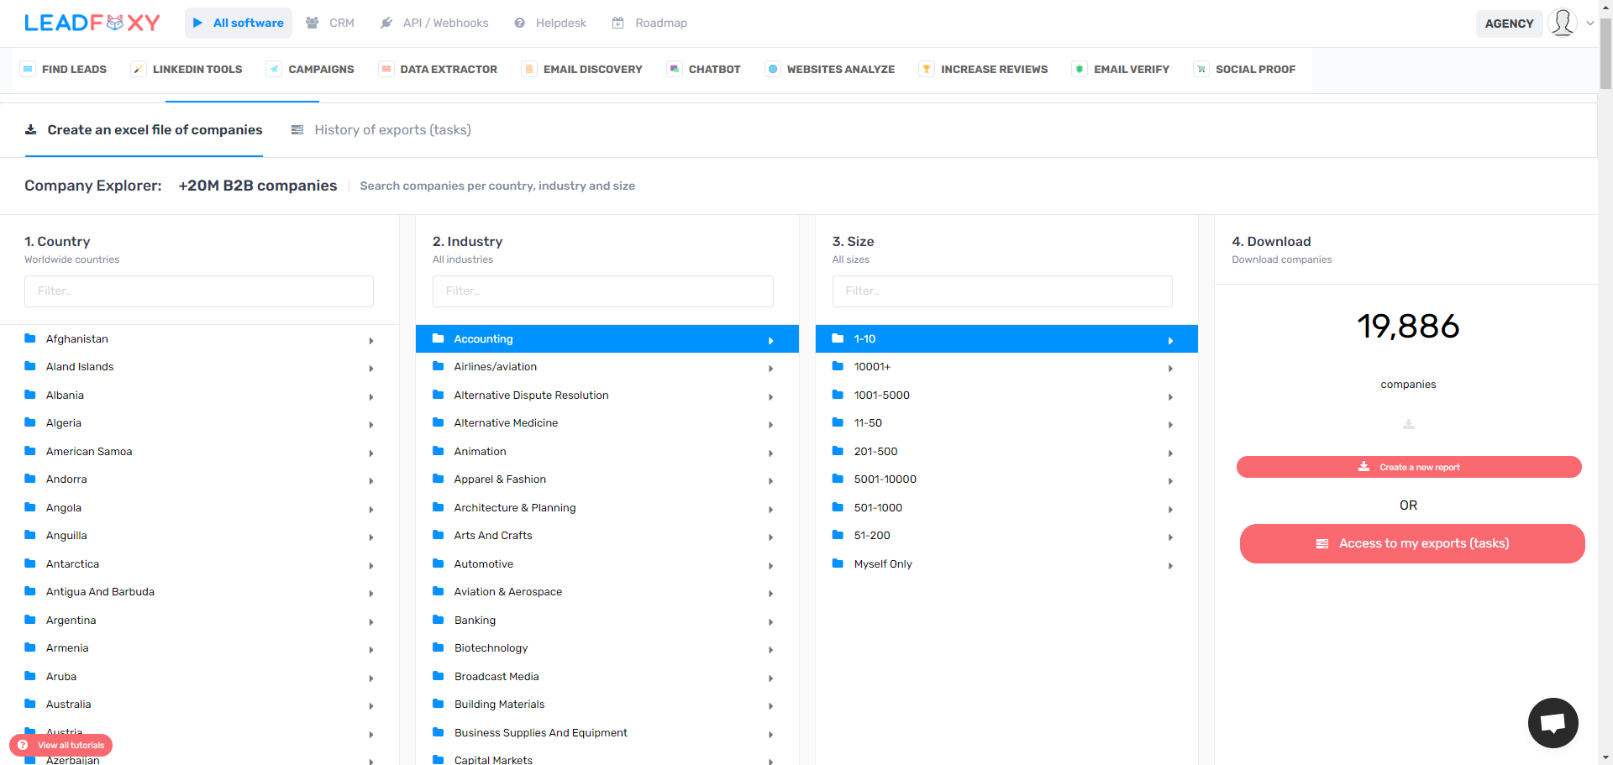Open the CRM menu item
Screen dimensions: 1613x765
point(330,23)
